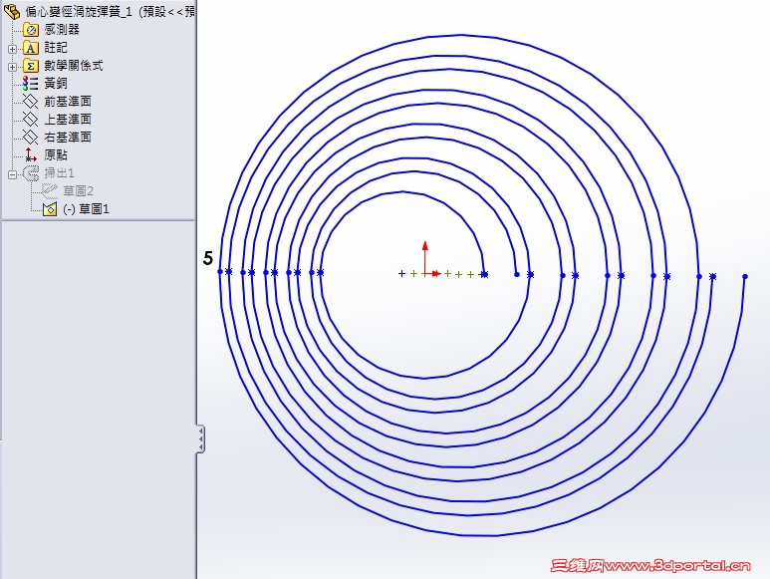Select the 註記 tree item
Viewport: 770px width, 579px height.
pos(56,48)
